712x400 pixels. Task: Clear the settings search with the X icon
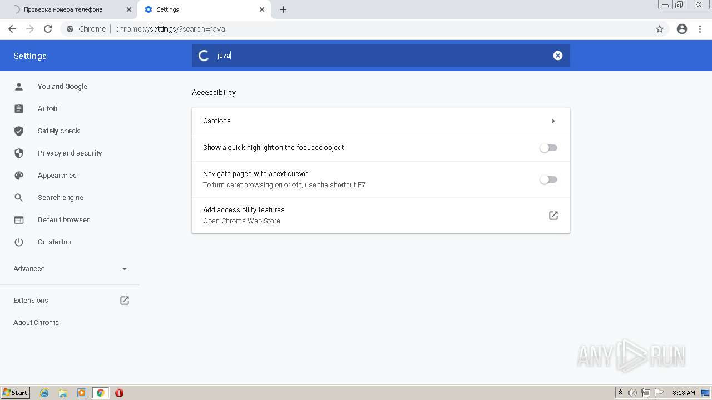point(558,56)
